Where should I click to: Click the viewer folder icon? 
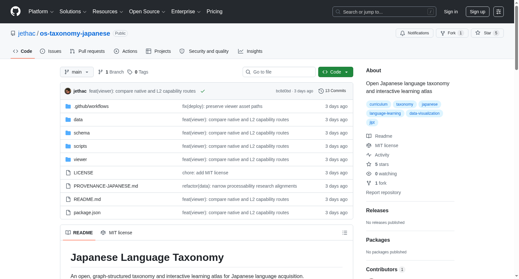[x=68, y=159]
